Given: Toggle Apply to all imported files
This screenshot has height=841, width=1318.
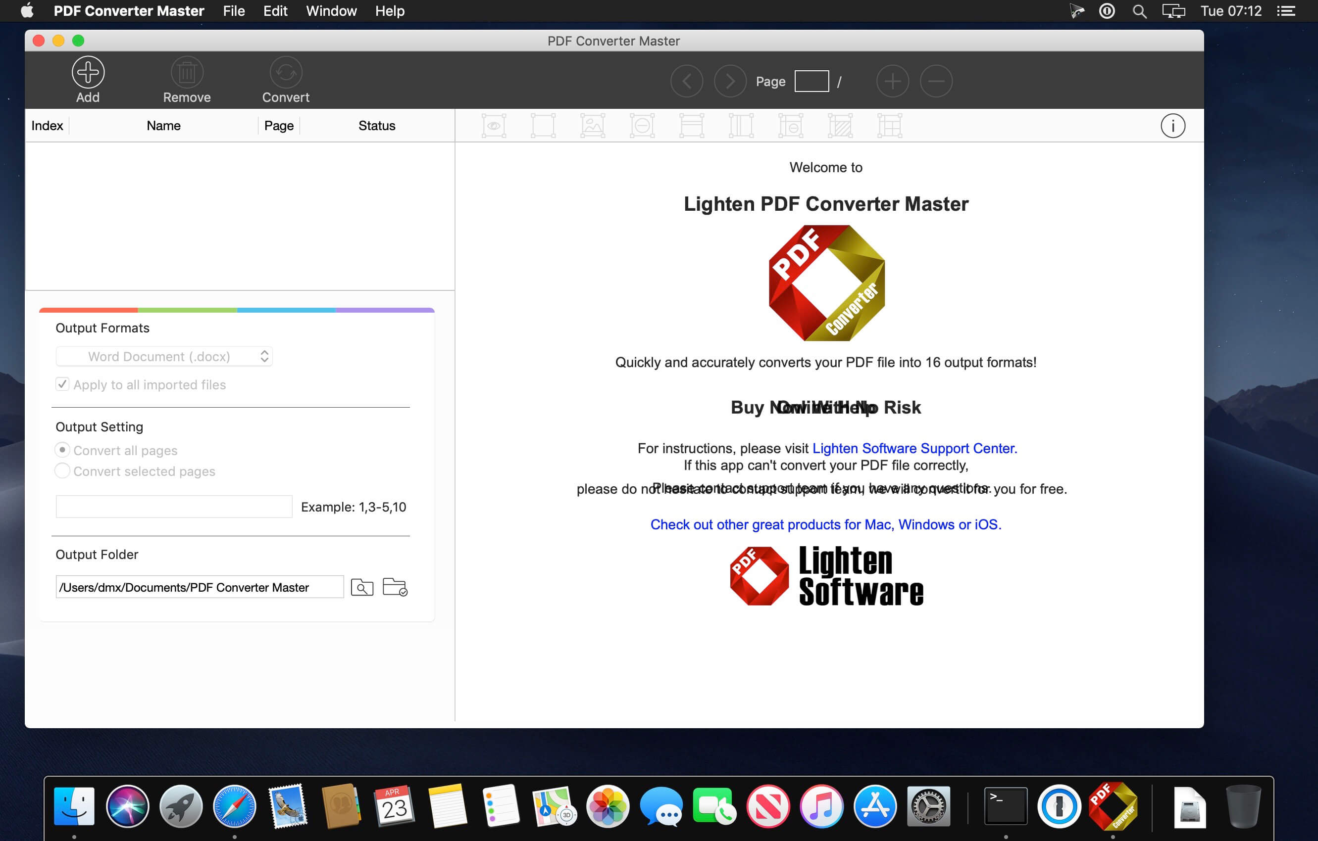Looking at the screenshot, I should point(62,384).
